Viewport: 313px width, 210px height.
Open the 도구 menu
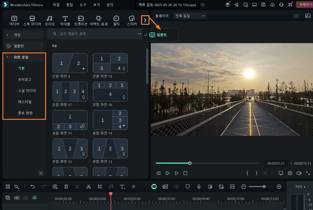[x=83, y=5]
